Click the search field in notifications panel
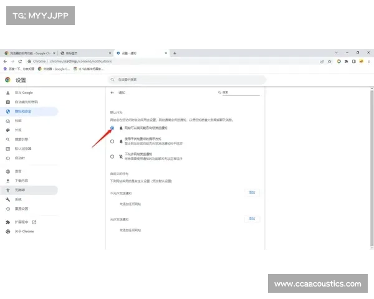374x299 pixels. tap(241, 93)
